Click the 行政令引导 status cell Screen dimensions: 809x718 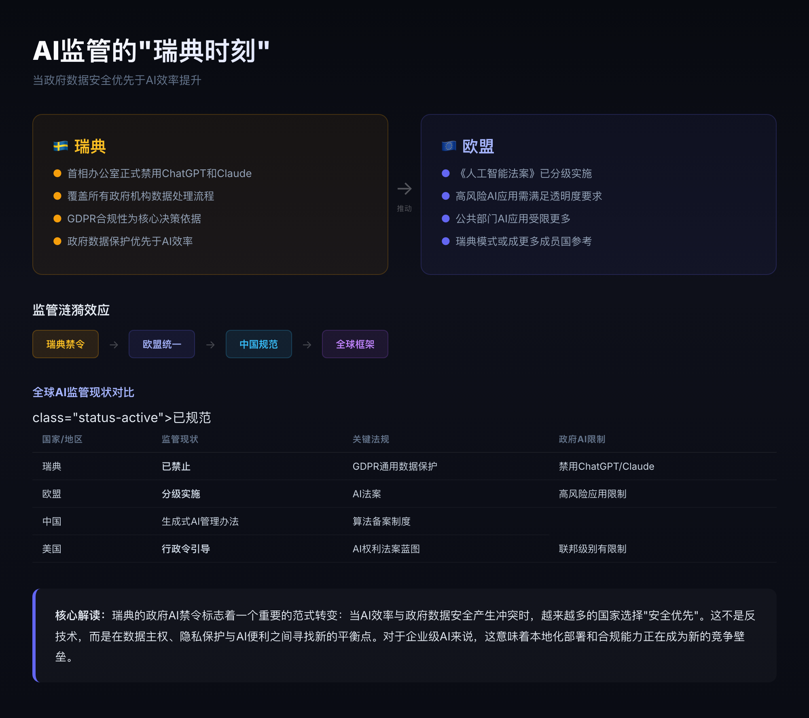186,549
